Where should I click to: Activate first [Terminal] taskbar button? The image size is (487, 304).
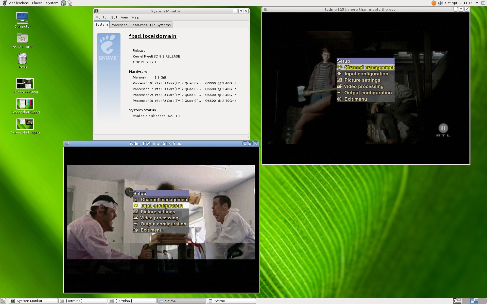(x=83, y=301)
